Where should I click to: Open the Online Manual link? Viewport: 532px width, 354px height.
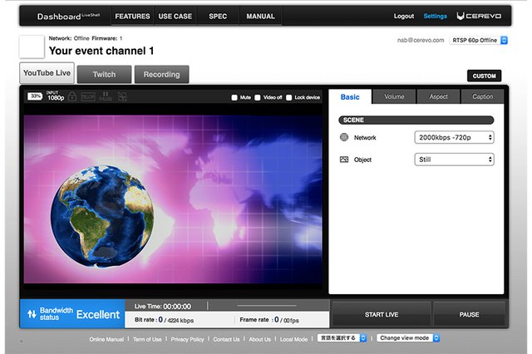click(x=106, y=339)
